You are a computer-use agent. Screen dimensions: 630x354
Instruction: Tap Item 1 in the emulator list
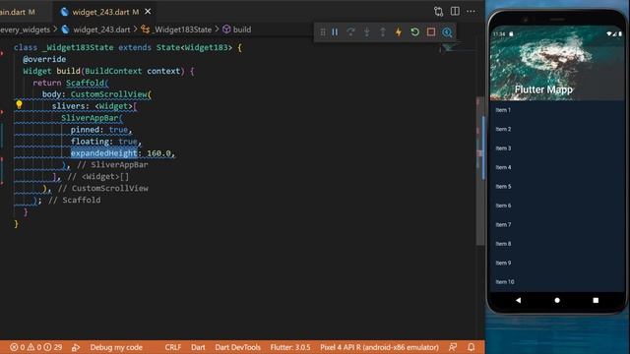[557, 110]
